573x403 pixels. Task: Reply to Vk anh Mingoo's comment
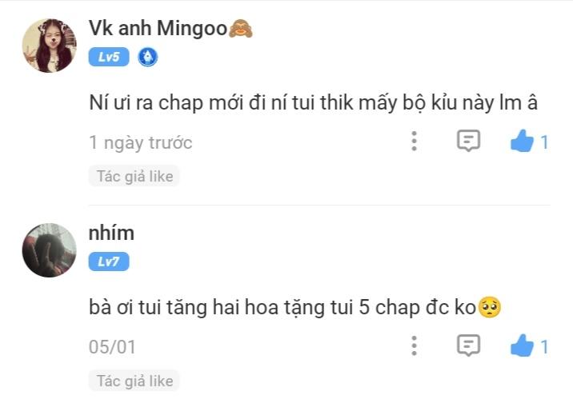point(468,141)
